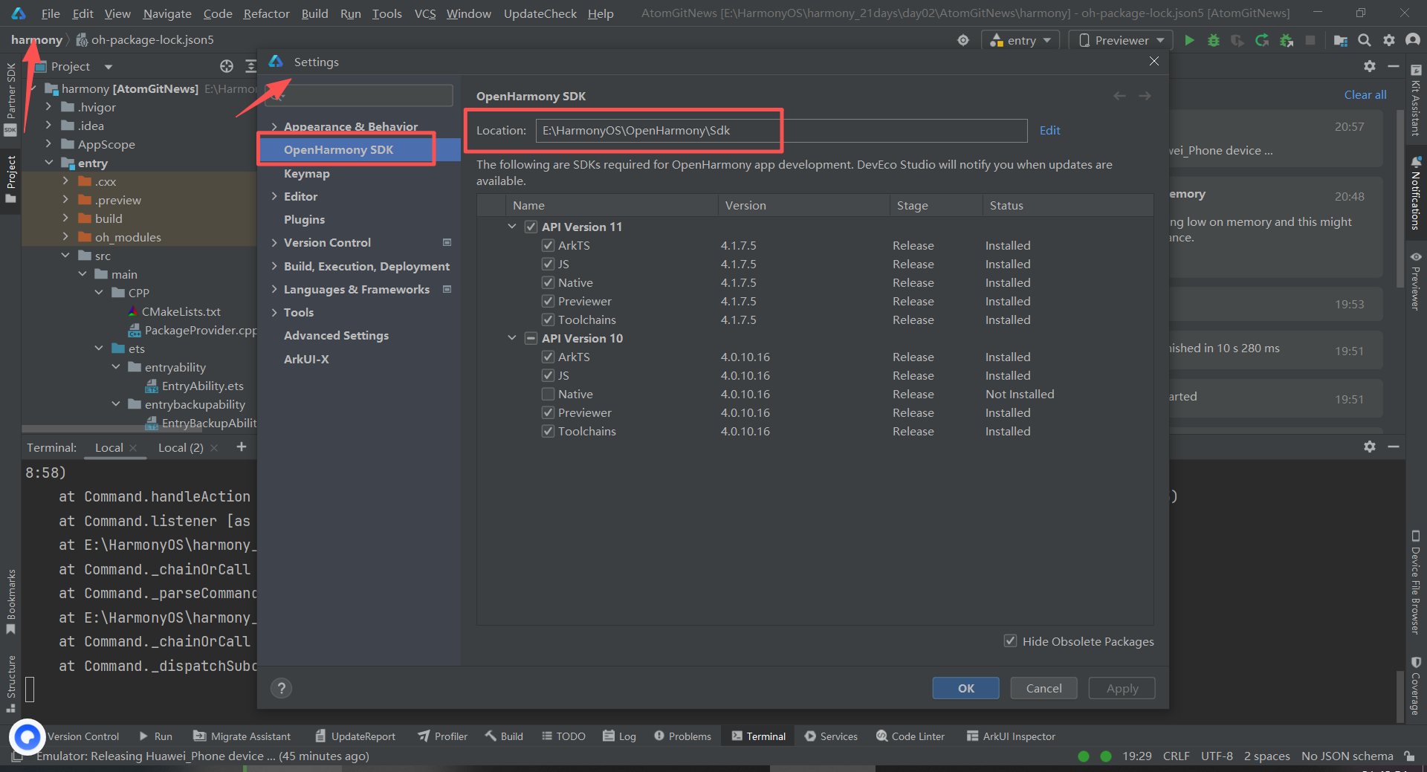Image resolution: width=1427 pixels, height=772 pixels.
Task: Collapse API Version 11 group
Action: (511, 227)
